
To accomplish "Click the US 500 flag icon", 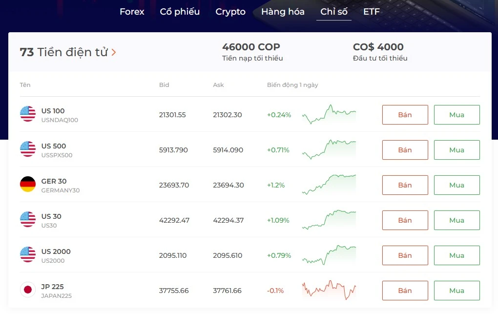I will coord(28,149).
